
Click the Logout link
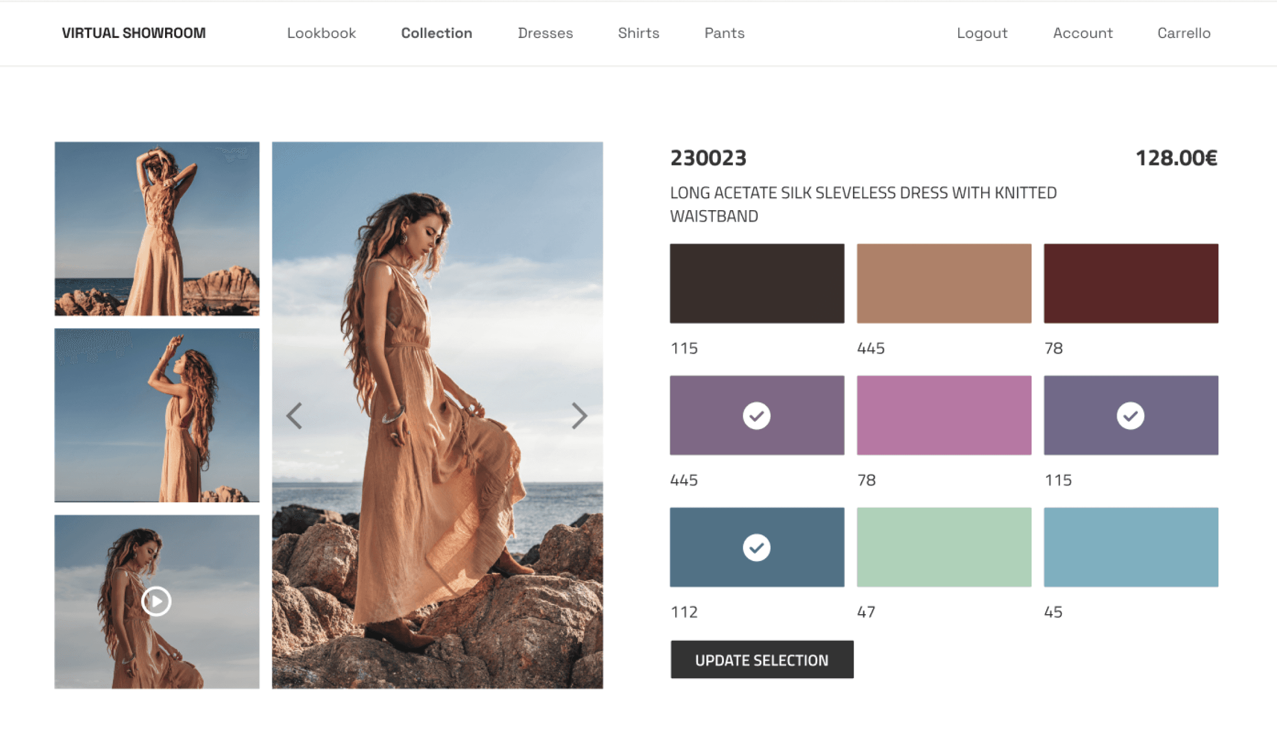(982, 33)
